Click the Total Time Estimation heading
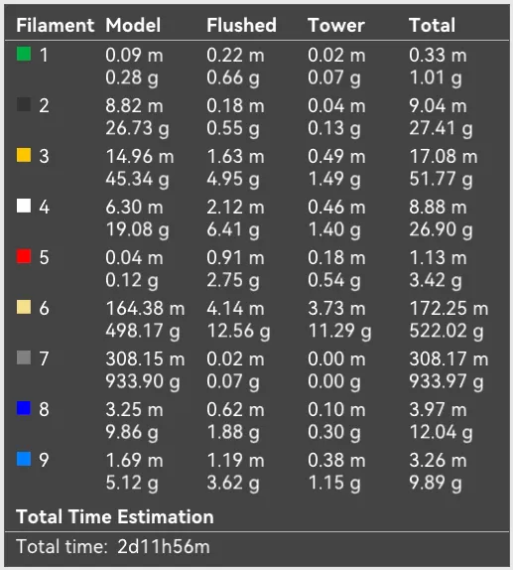Viewport: 513px width, 570px height. tap(115, 516)
